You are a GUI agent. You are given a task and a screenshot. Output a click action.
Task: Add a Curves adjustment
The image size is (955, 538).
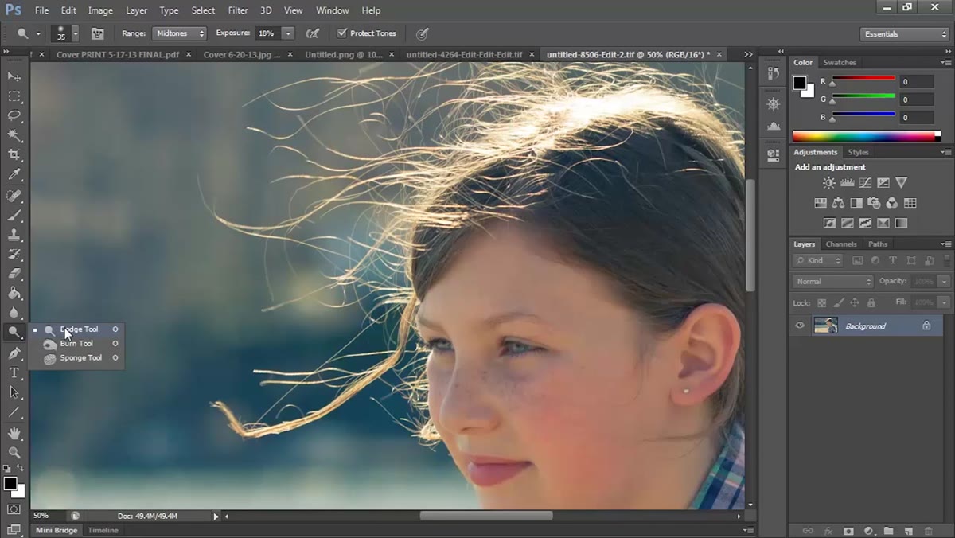click(865, 183)
